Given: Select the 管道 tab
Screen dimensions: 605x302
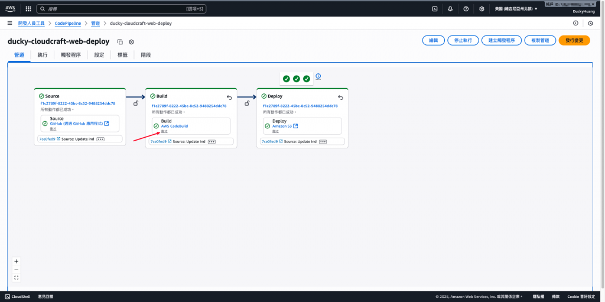Looking at the screenshot, I should click(x=19, y=55).
